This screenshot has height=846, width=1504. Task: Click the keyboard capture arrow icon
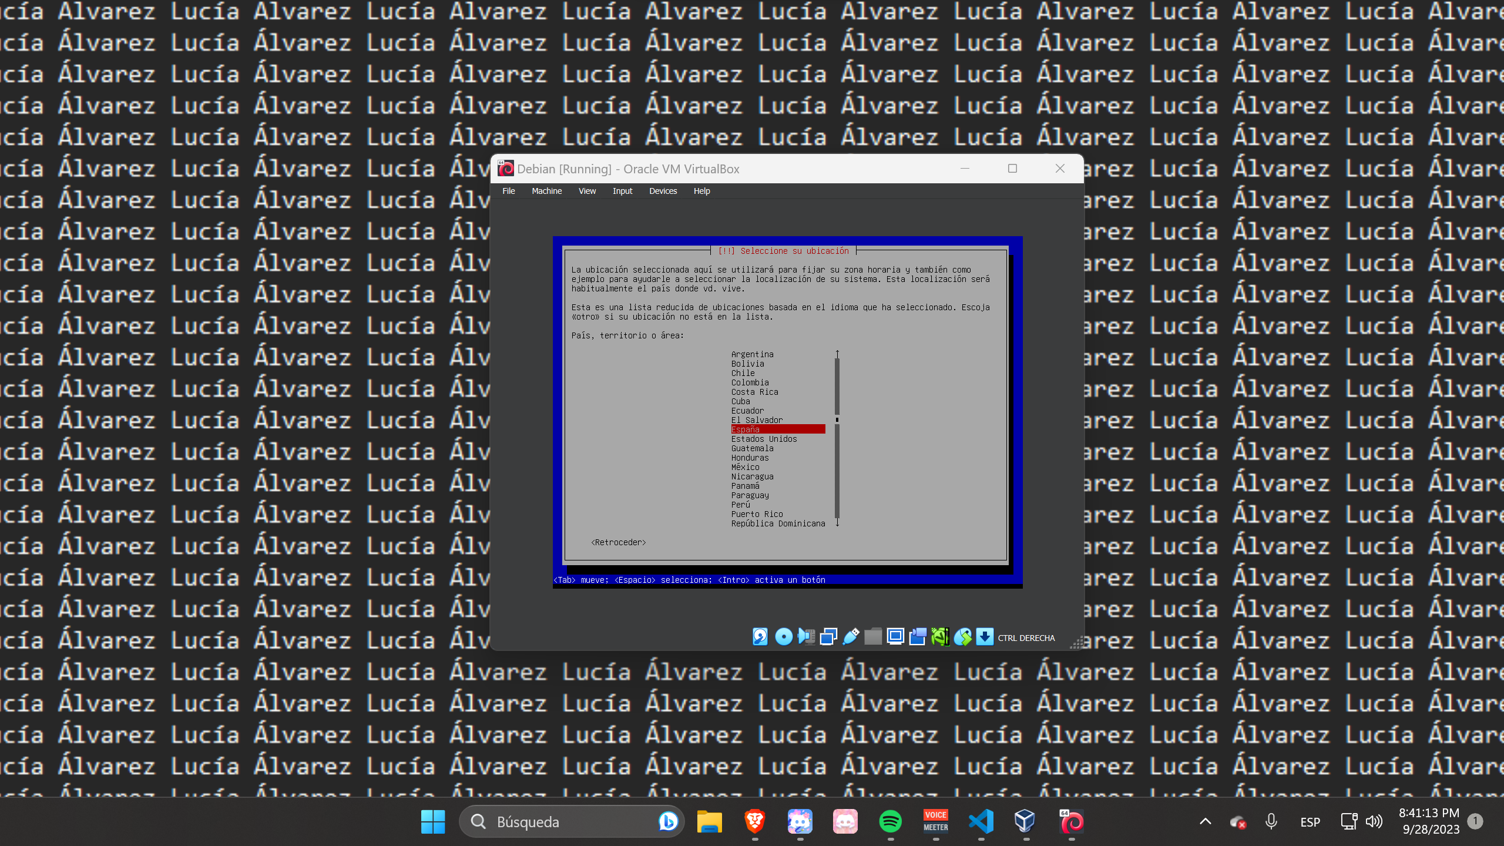pos(985,637)
